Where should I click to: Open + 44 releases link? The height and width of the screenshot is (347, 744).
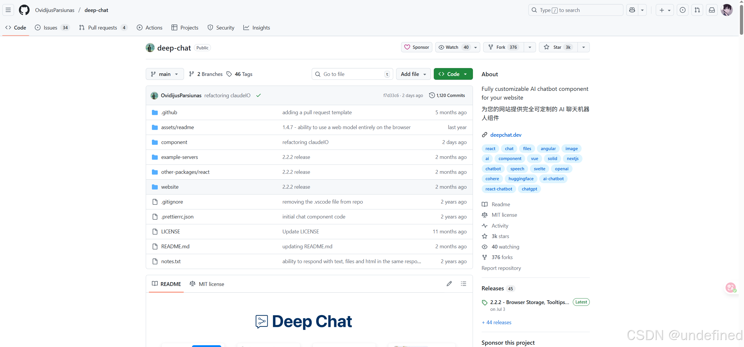497,322
